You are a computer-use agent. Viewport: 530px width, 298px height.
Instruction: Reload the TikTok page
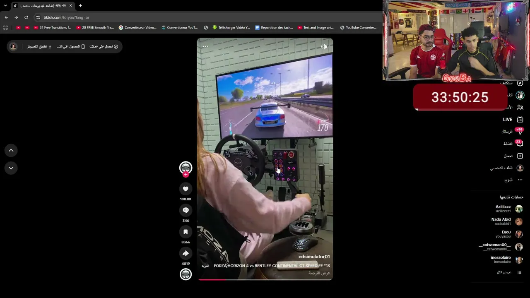click(x=26, y=17)
